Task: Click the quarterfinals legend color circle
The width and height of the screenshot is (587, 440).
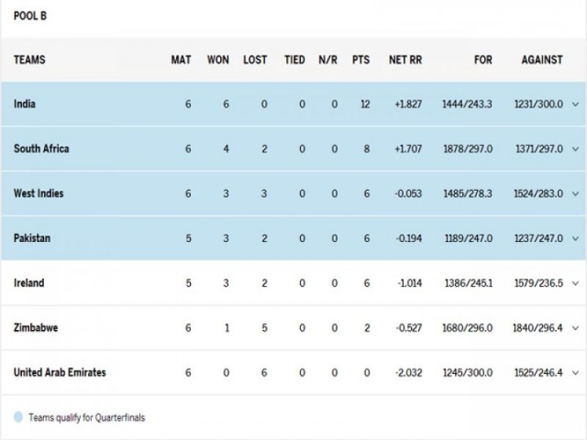Action: click(x=18, y=417)
